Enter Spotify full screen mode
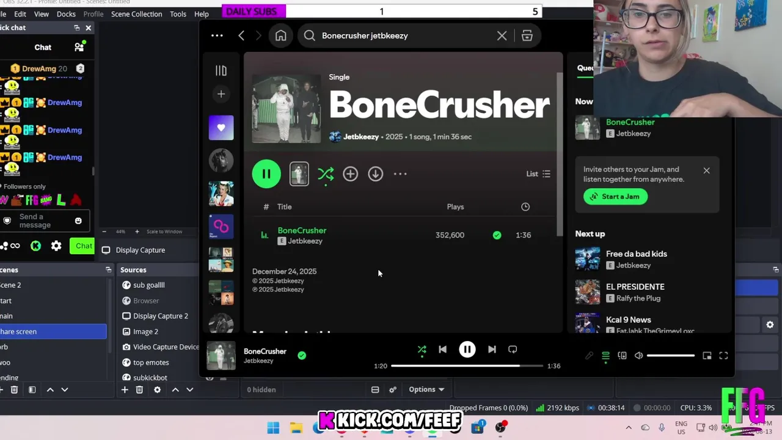782x440 pixels. click(723, 356)
